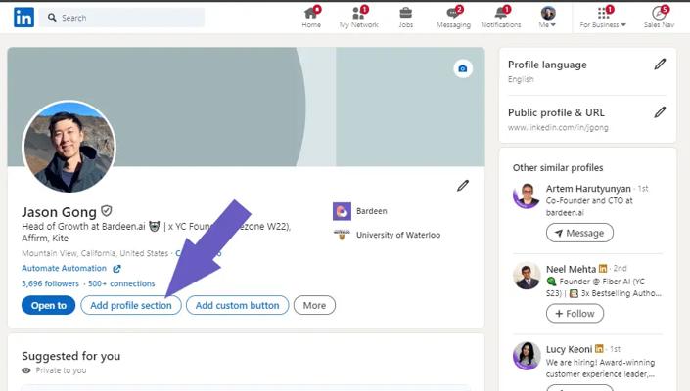
Task: View Notifications
Action: pyautogui.click(x=501, y=18)
